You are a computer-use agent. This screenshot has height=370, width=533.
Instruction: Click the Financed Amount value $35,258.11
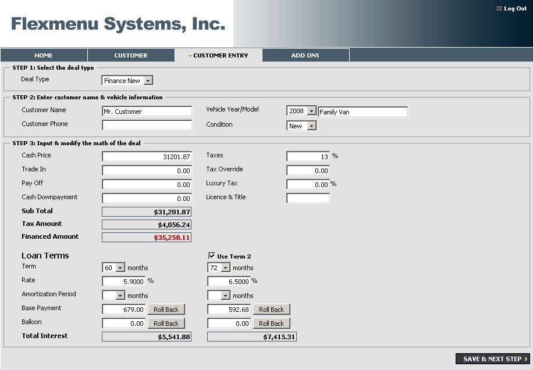click(147, 237)
